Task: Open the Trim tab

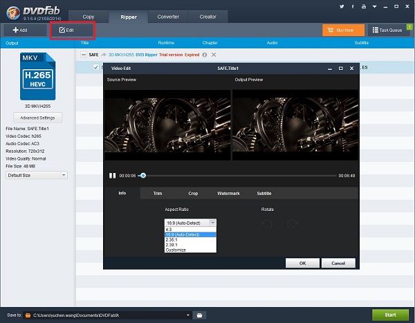Action: click(x=158, y=193)
